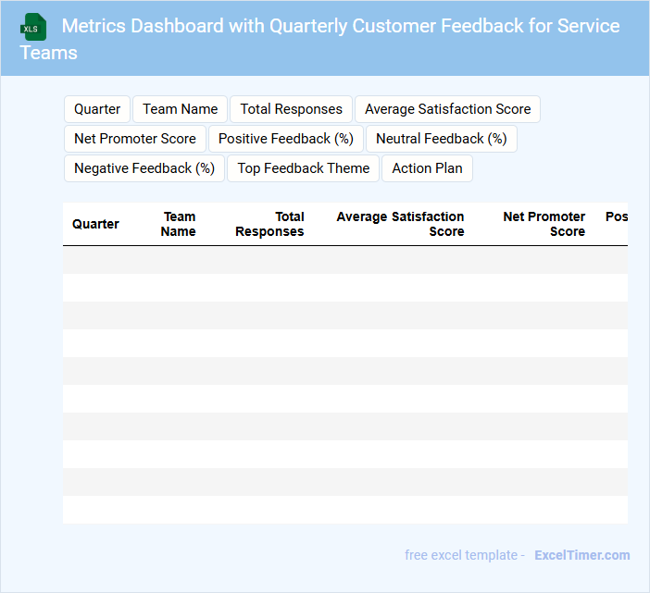Click the Net Promoter Score tag
The width and height of the screenshot is (650, 593).
pos(135,139)
